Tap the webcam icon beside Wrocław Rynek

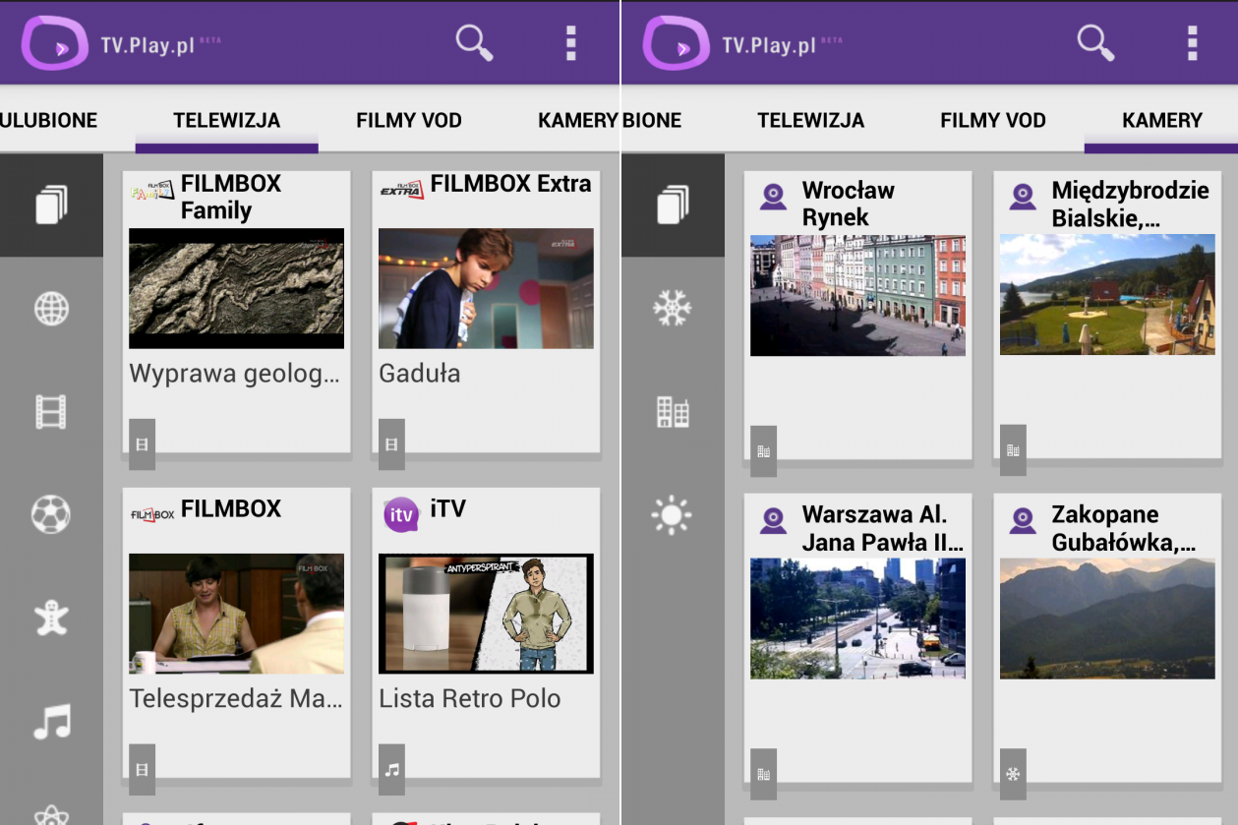pyautogui.click(x=774, y=197)
